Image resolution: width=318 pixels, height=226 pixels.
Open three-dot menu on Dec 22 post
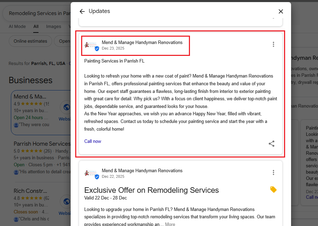click(x=274, y=173)
